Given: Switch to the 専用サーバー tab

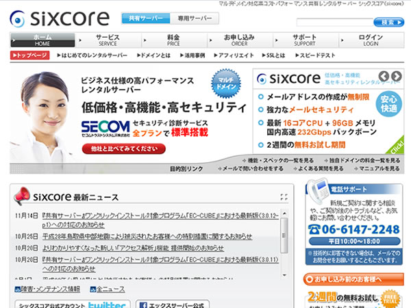Looking at the screenshot, I should (x=195, y=18).
